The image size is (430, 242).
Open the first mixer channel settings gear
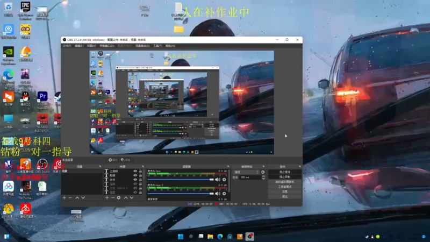coord(224,180)
